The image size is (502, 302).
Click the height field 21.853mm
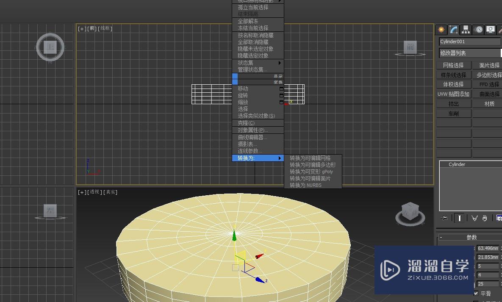[488, 257]
